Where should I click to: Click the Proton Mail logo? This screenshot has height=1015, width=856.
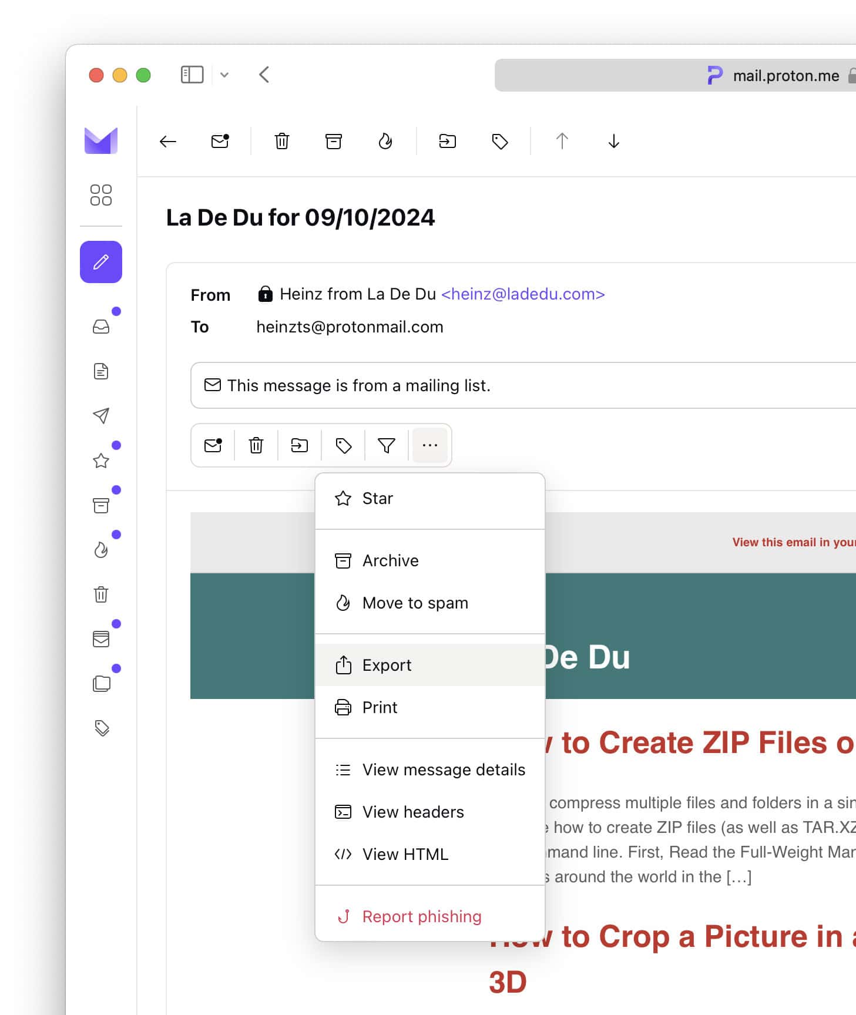(101, 141)
